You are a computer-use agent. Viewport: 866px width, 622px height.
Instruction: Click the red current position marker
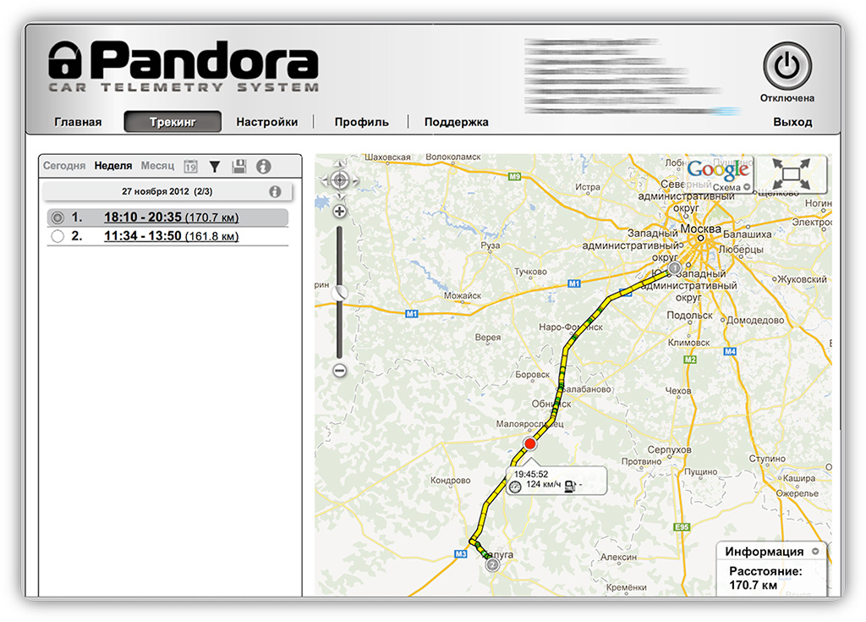pos(530,443)
